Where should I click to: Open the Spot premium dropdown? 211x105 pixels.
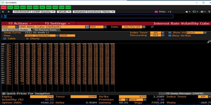[x=145, y=100]
